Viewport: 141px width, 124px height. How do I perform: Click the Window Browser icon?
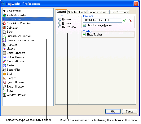click(4, 95)
